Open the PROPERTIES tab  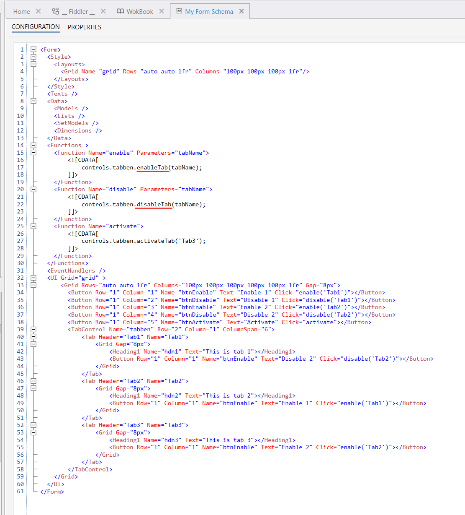85,27
